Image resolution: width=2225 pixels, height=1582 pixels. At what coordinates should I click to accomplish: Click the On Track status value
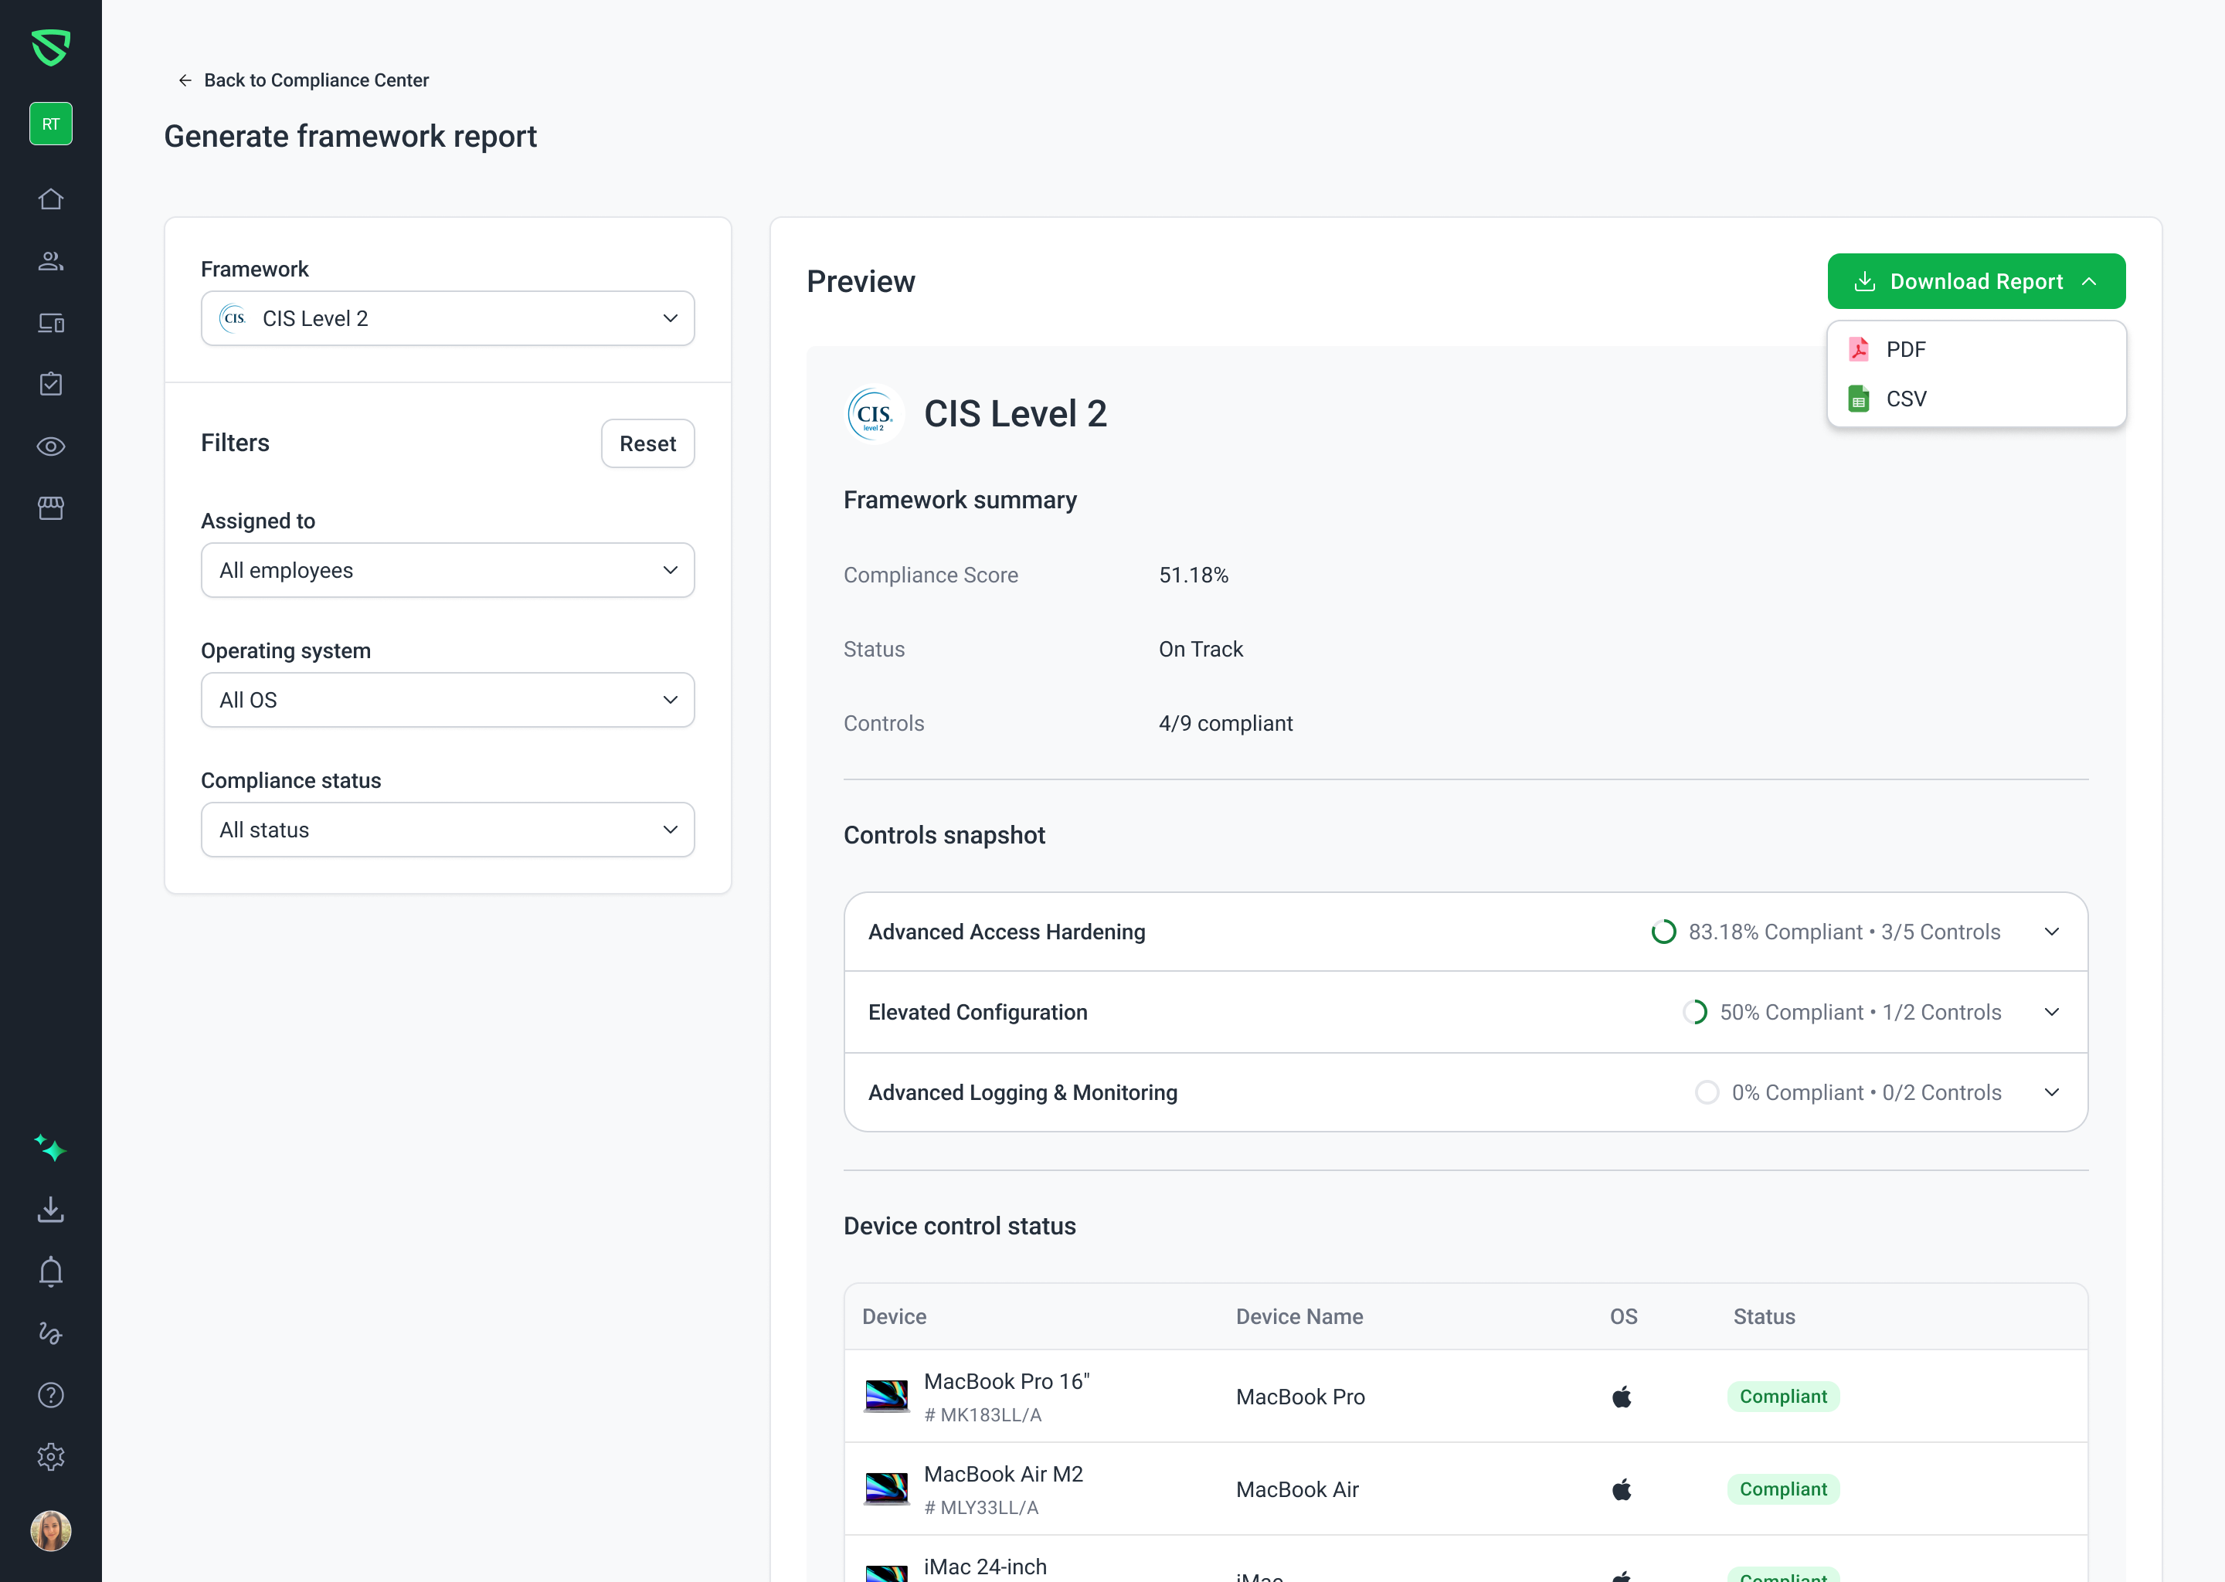[1200, 649]
